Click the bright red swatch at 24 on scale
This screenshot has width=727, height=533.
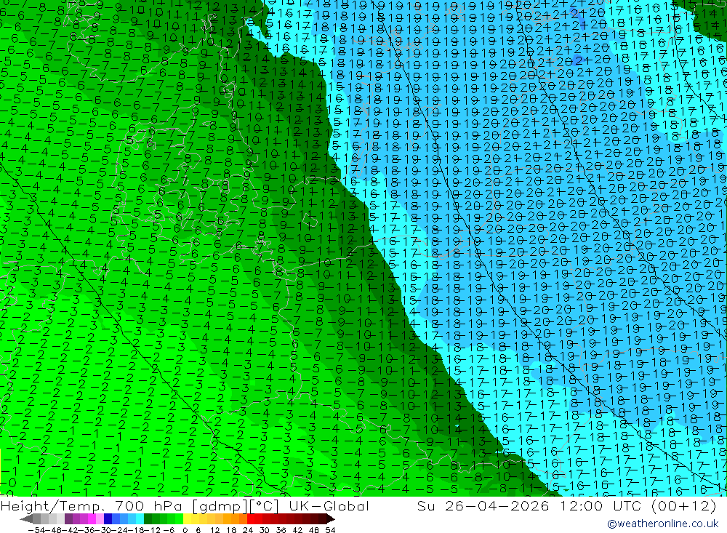click(251, 519)
